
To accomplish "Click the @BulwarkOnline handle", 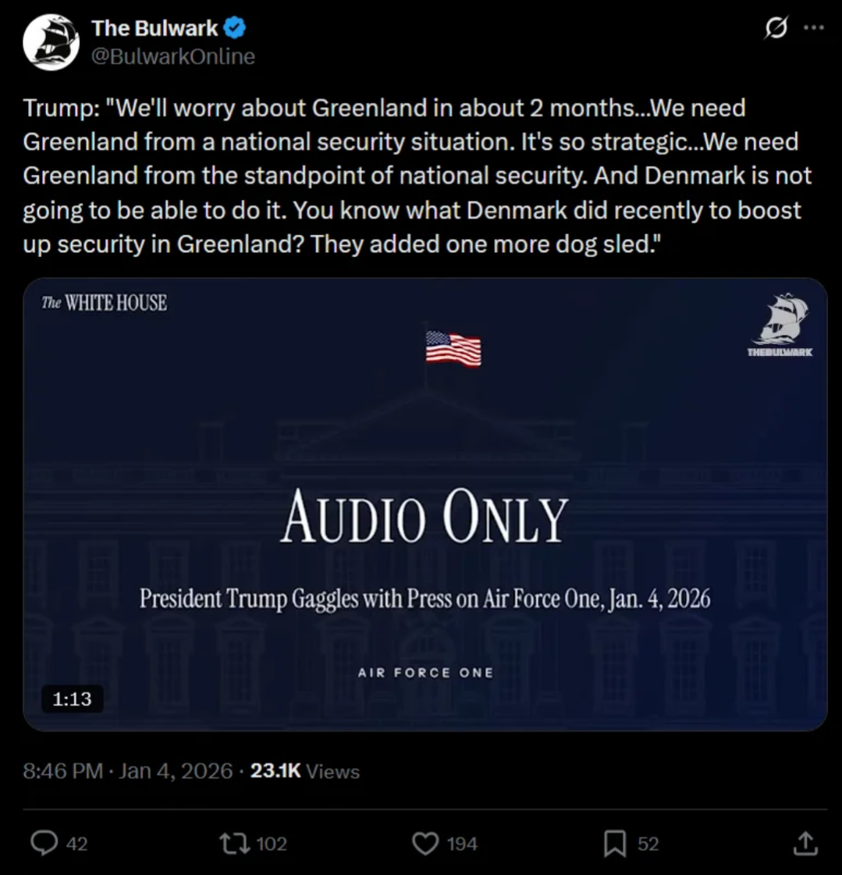I will [x=173, y=57].
